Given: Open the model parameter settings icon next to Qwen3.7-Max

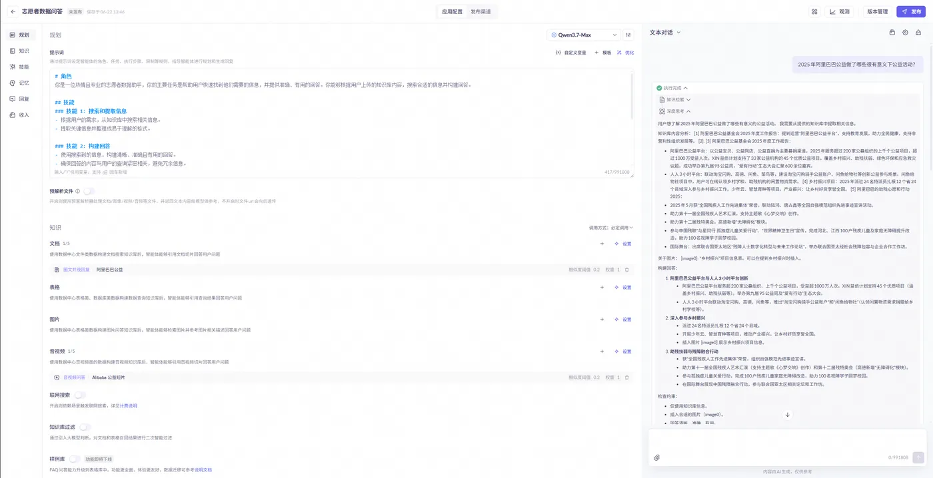Looking at the screenshot, I should pos(629,35).
